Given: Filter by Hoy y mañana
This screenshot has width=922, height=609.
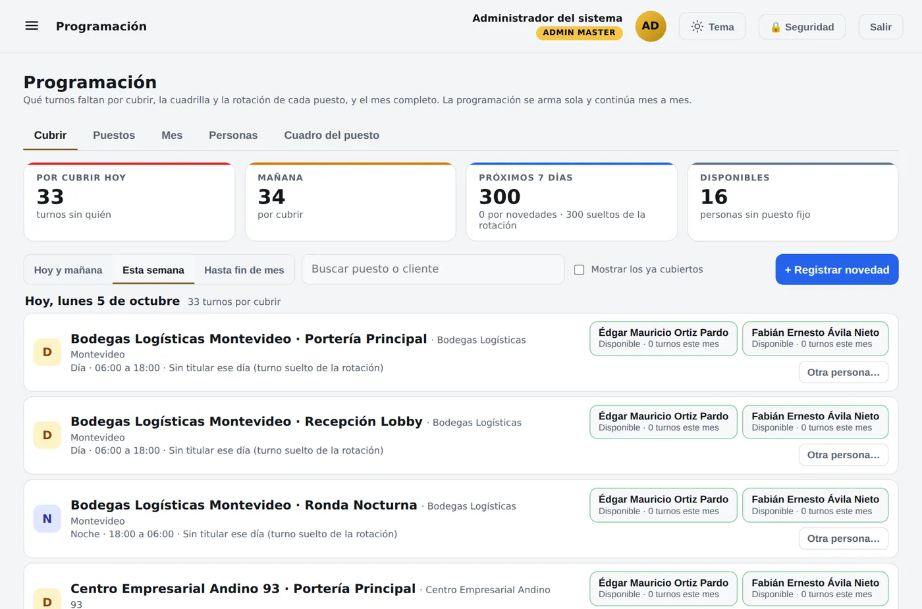Looking at the screenshot, I should click(68, 270).
